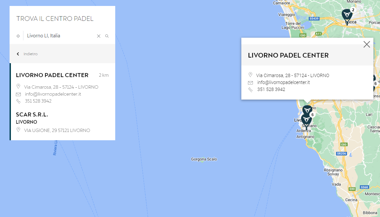Click the geolocation crosshair icon
The height and width of the screenshot is (217, 380).
point(18,36)
